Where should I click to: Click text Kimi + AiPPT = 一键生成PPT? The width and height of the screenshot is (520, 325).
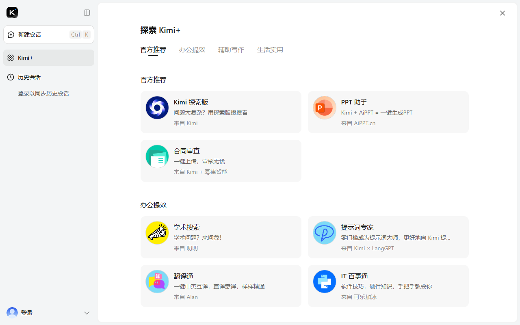coord(377,113)
